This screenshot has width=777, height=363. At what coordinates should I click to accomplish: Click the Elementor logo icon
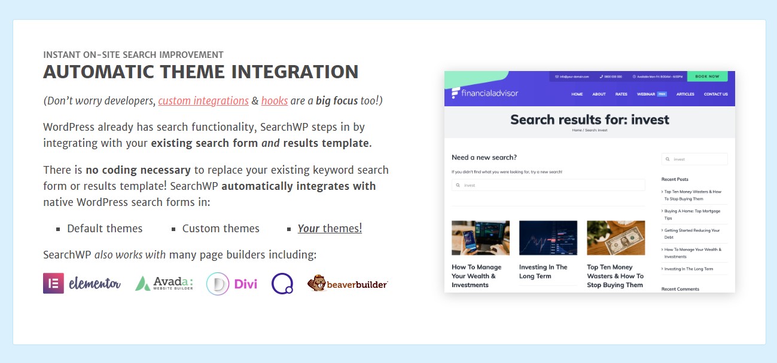(53, 283)
